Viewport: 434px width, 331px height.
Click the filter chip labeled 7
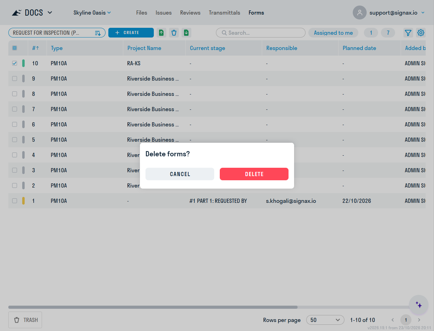pos(388,33)
